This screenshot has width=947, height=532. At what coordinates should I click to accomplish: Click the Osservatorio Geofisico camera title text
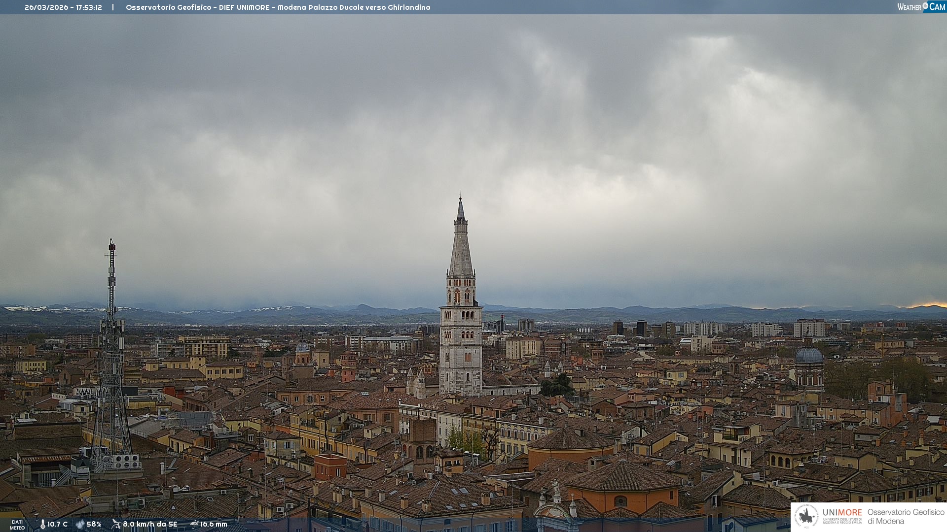(x=278, y=7)
